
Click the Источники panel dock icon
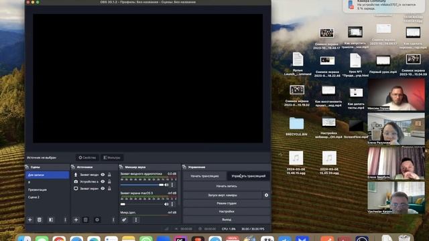coord(73,167)
